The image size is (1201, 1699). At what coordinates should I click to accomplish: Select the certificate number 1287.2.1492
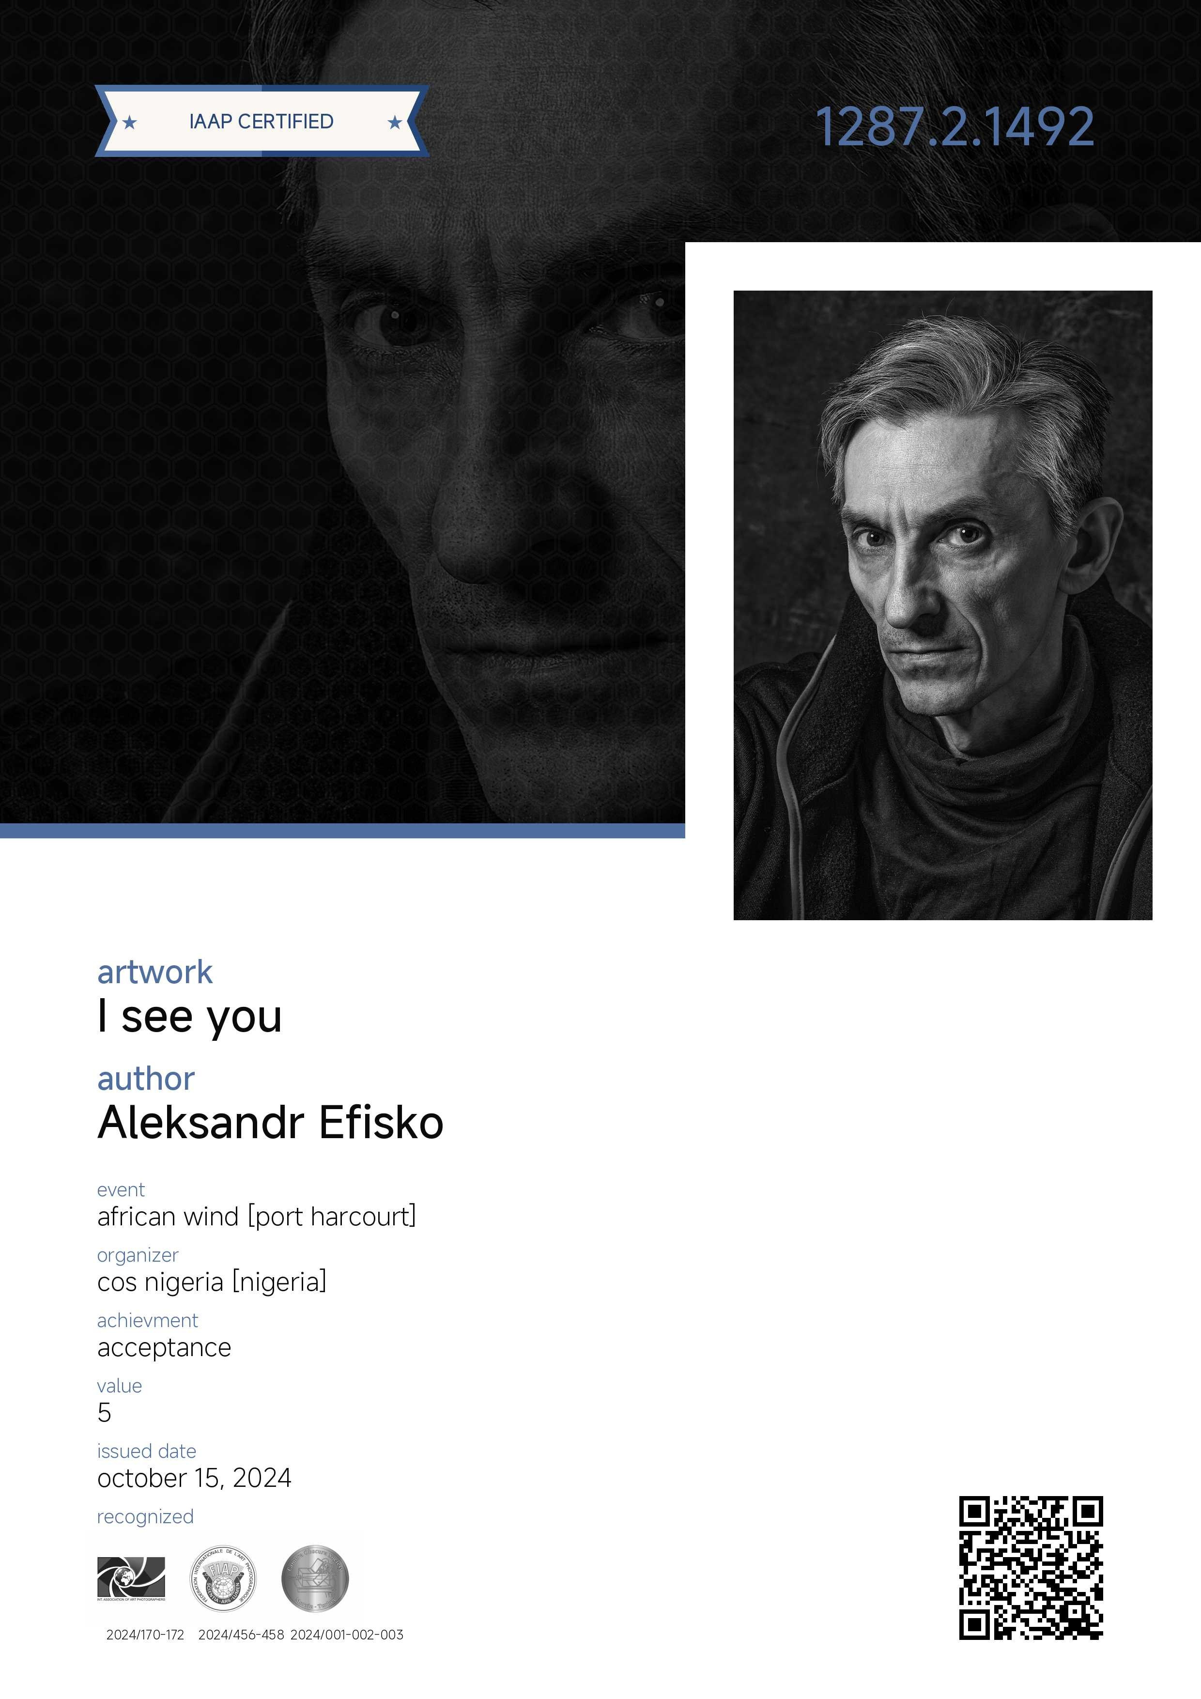[955, 126]
